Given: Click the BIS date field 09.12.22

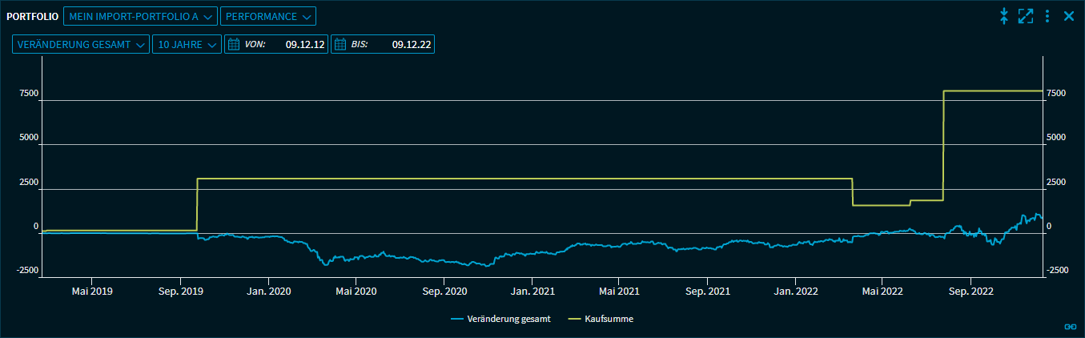Looking at the screenshot, I should coord(412,45).
